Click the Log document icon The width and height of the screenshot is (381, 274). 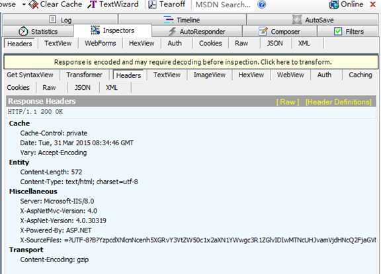(x=52, y=19)
